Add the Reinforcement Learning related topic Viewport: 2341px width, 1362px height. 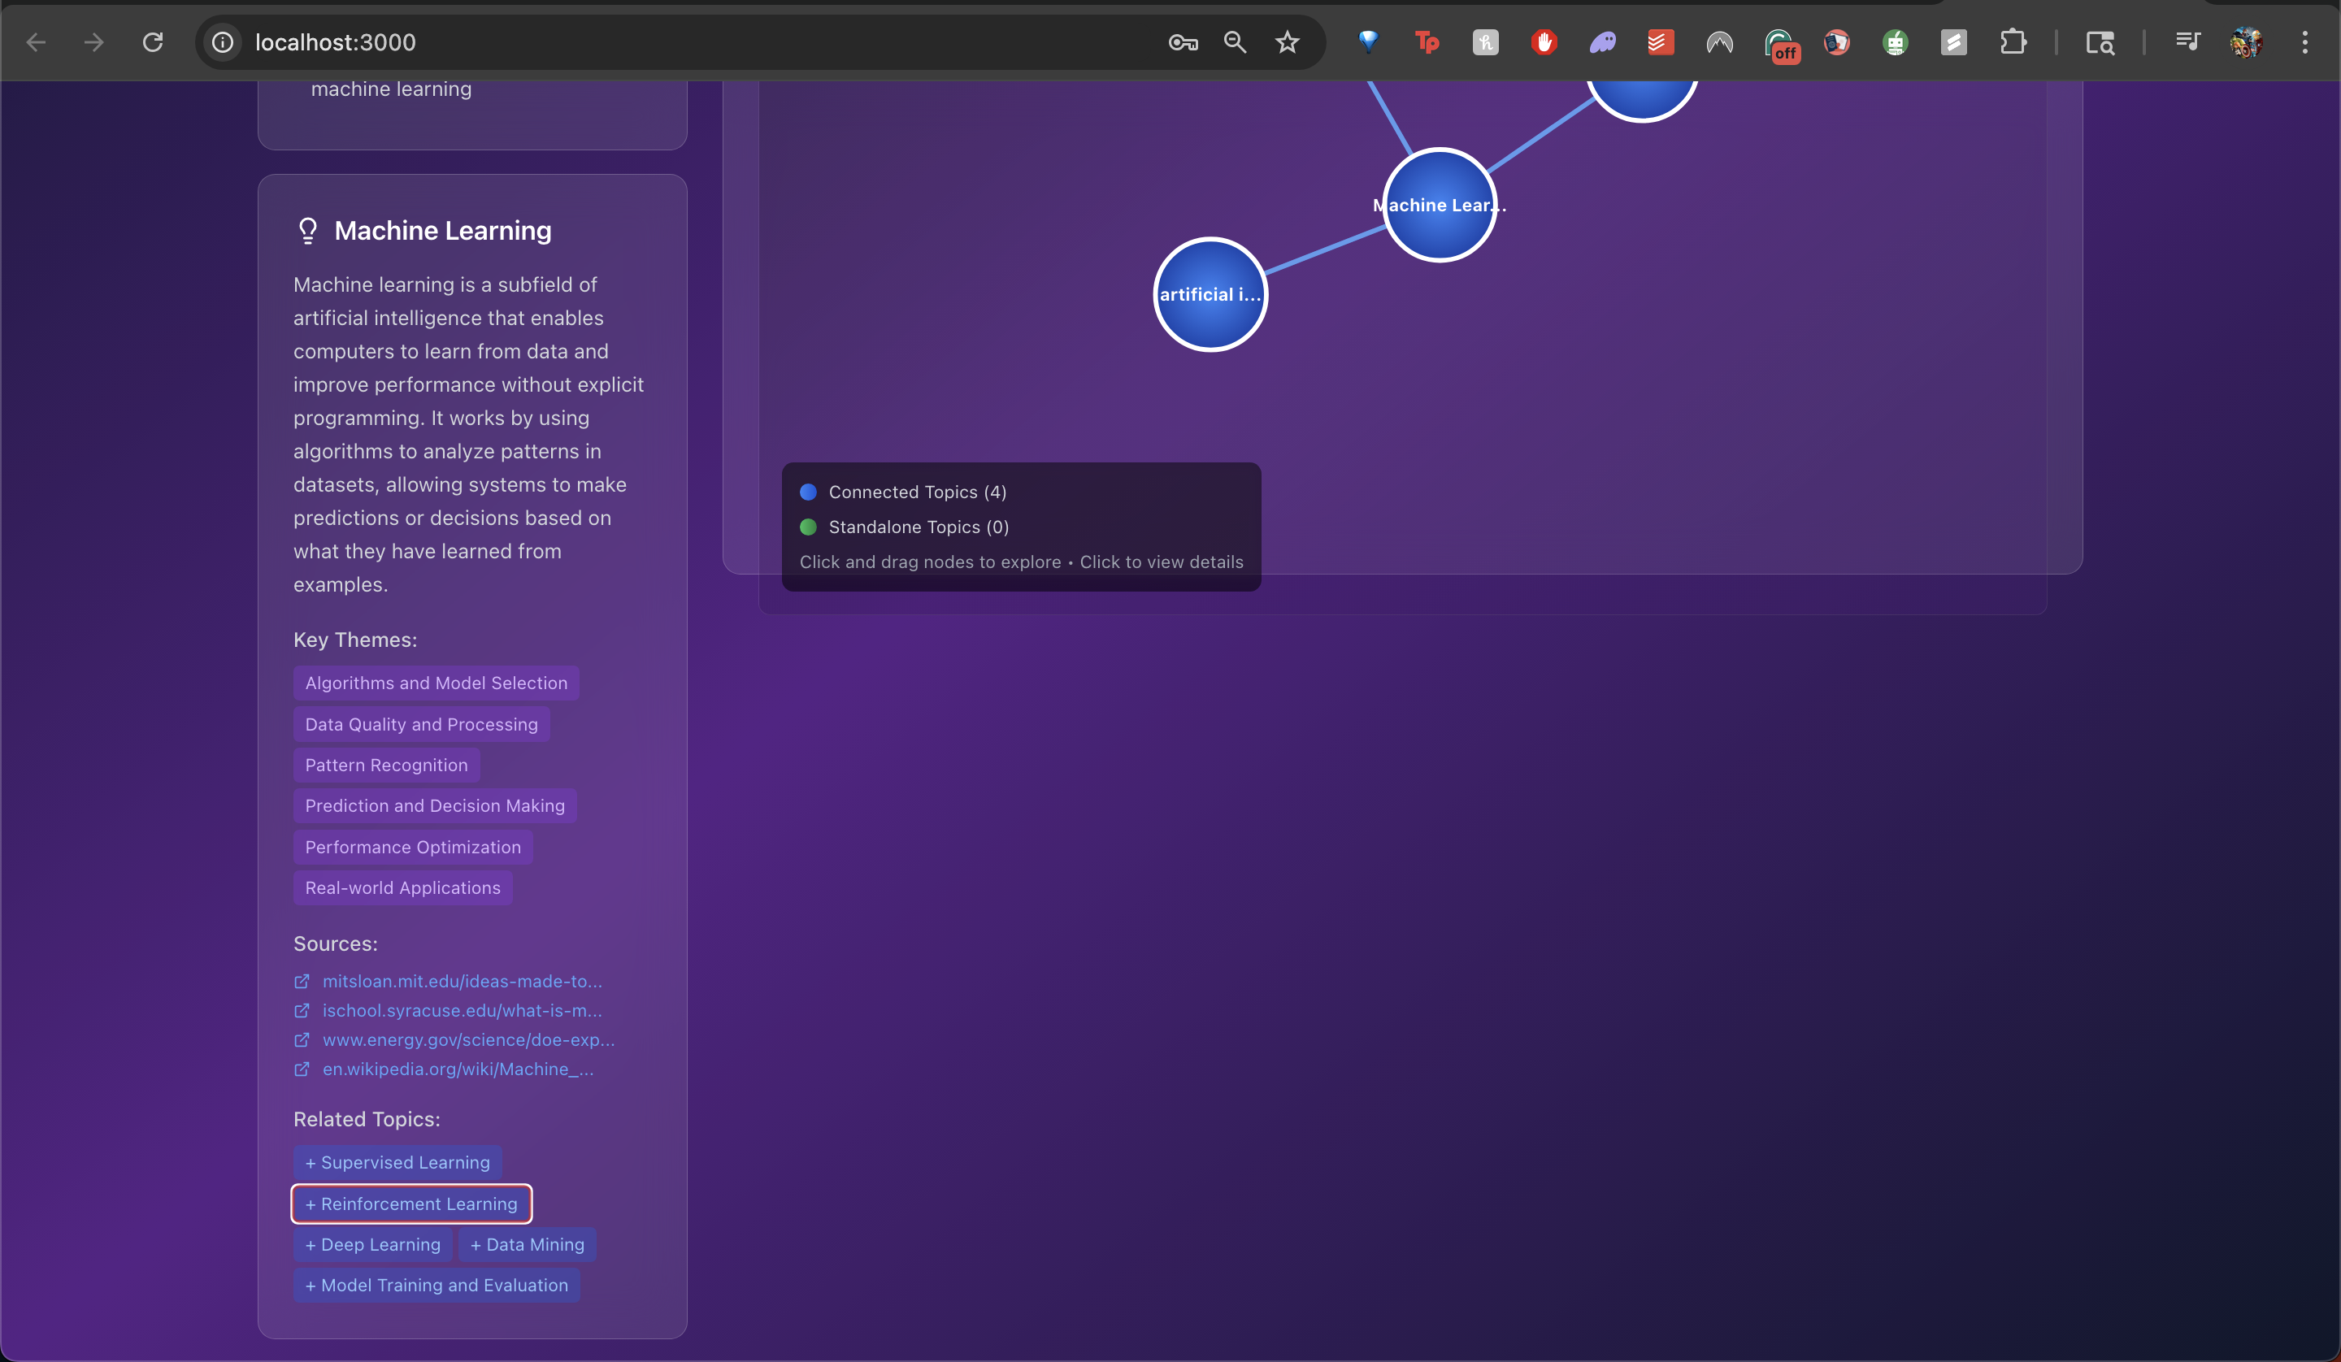411,1204
